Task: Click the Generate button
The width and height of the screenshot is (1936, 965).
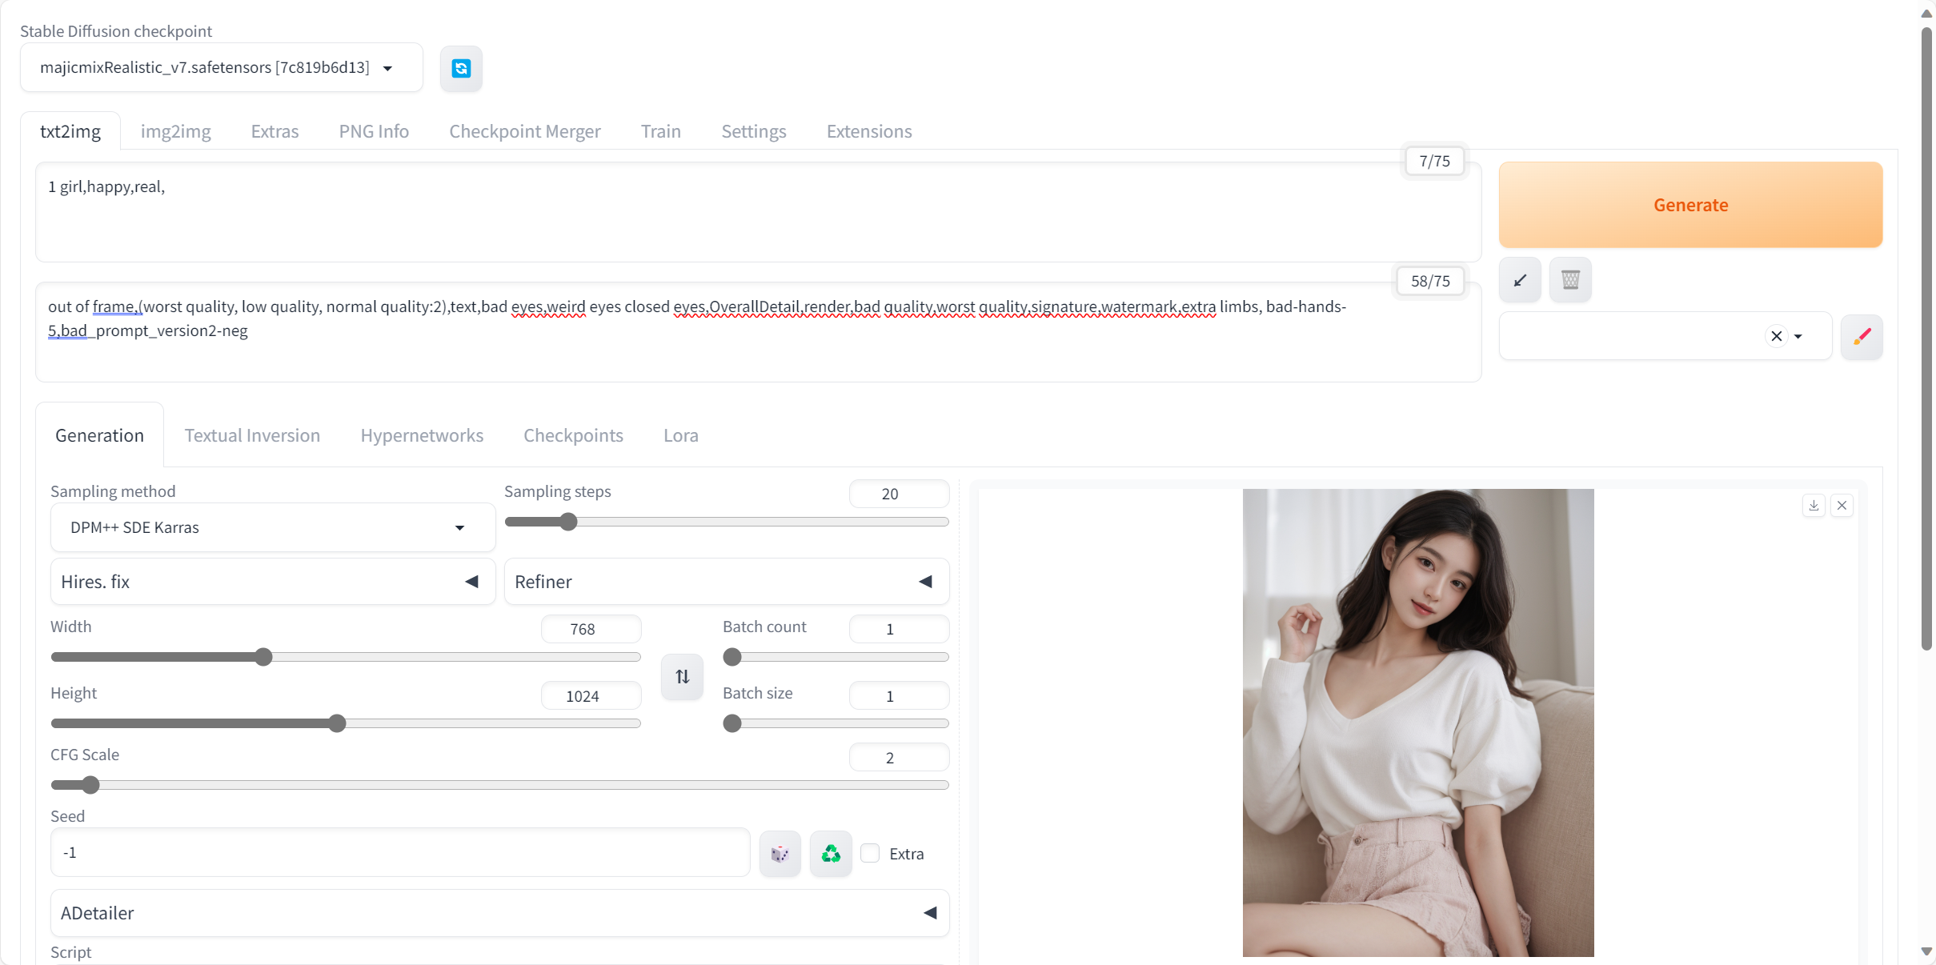Action: pos(1690,205)
